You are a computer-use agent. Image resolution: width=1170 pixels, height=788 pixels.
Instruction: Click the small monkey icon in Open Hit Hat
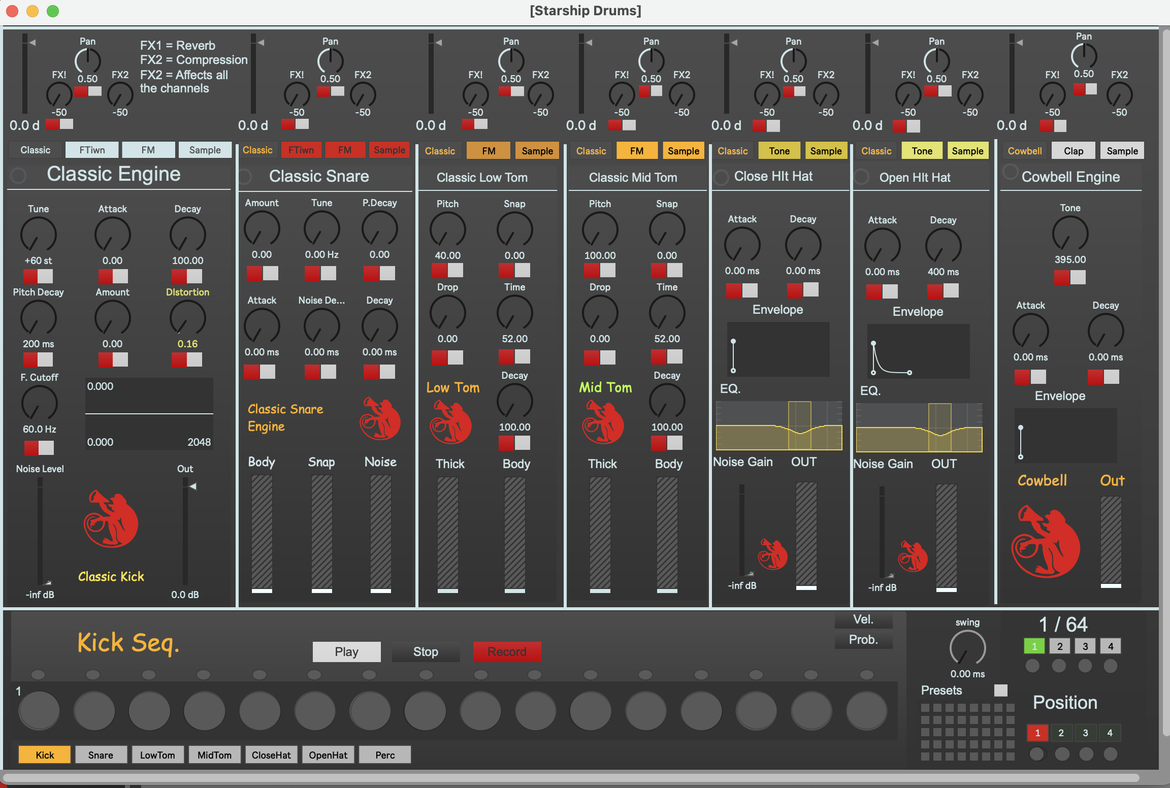913,556
